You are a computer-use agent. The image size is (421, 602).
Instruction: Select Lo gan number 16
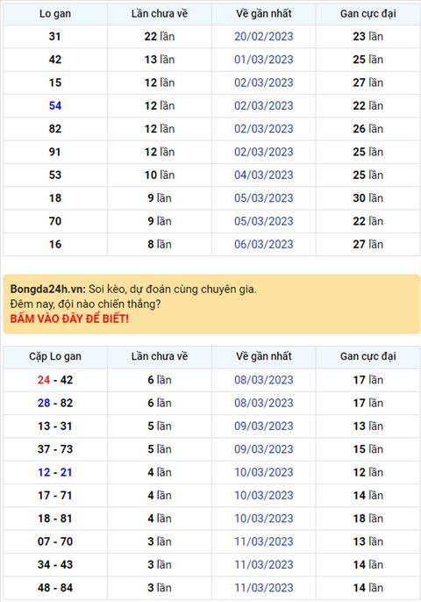55,244
